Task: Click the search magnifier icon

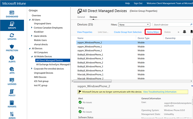Action: click(191, 25)
